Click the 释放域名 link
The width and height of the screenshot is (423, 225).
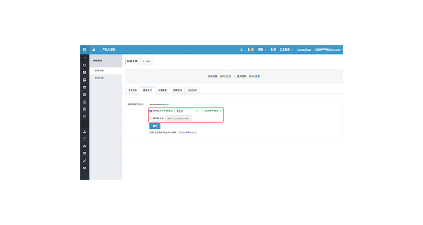pyautogui.click(x=192, y=132)
